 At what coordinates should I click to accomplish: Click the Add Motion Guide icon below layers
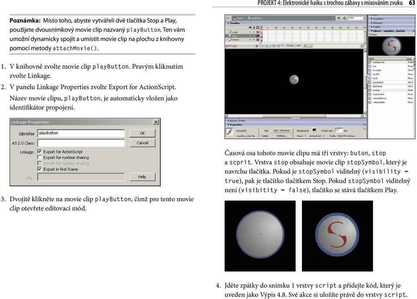coord(231,46)
